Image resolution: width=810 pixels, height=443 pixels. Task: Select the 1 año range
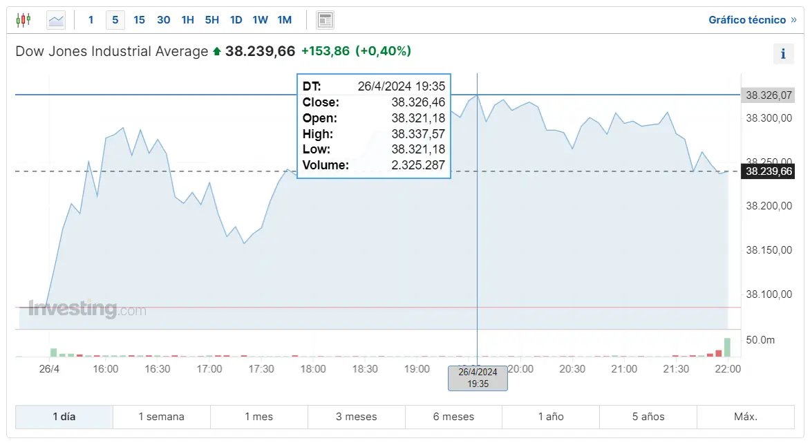pos(551,417)
